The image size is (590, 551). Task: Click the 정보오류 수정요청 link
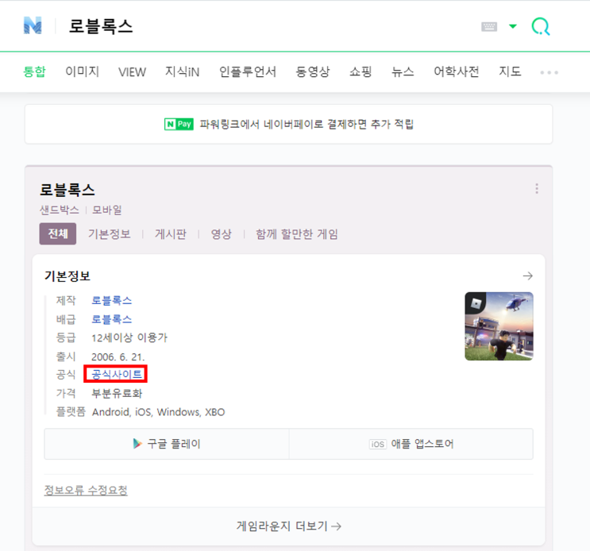86,490
